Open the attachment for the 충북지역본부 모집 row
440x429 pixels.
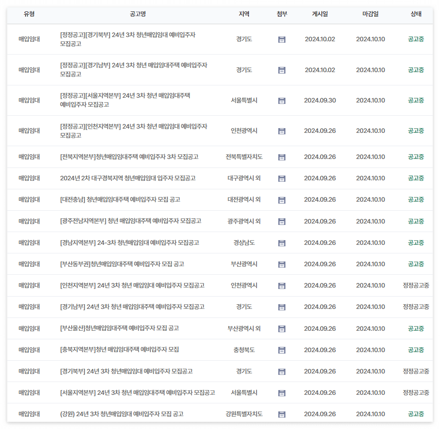[281, 349]
